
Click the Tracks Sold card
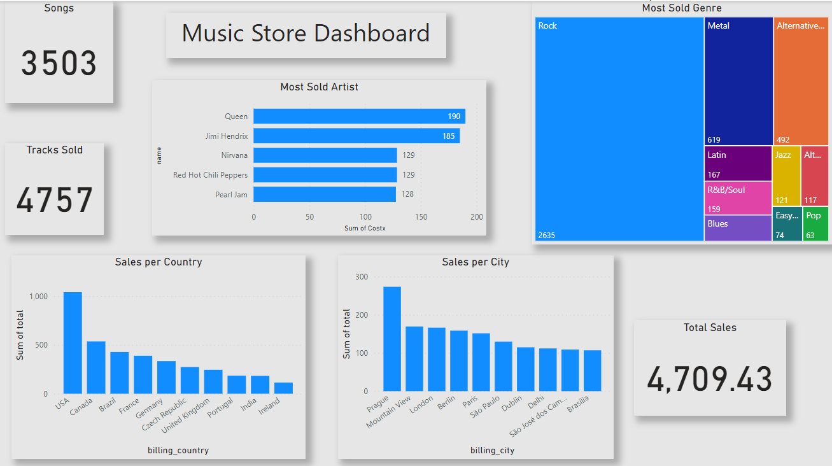tap(55, 190)
